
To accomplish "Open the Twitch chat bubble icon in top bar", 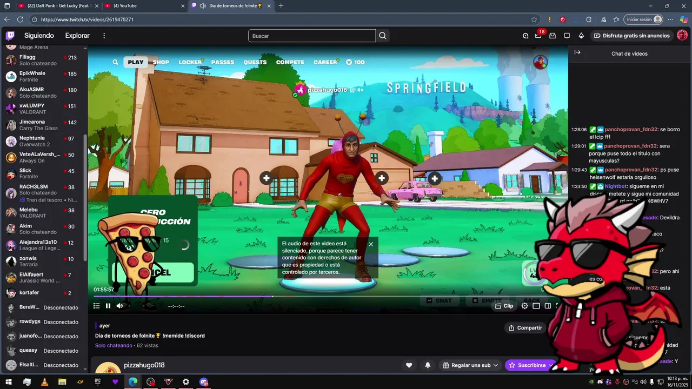I will click(x=567, y=36).
